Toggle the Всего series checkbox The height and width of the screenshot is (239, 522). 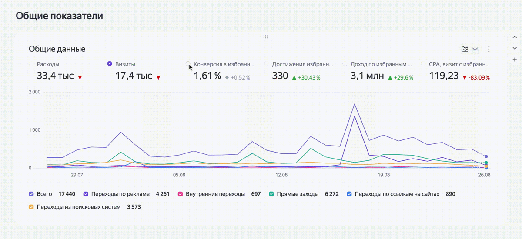point(31,194)
